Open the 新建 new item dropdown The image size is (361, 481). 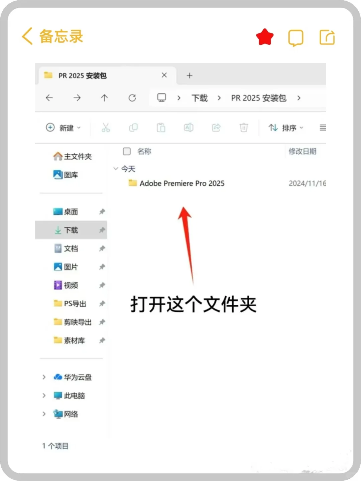64,128
